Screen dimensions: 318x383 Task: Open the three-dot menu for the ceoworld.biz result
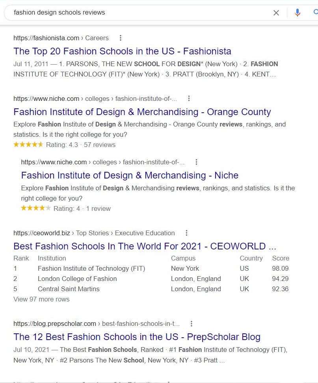coord(187,233)
